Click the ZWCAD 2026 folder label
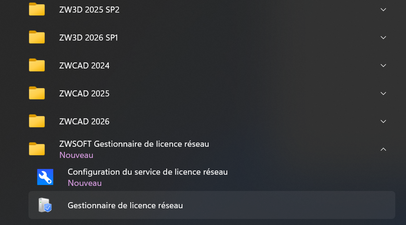 pyautogui.click(x=84, y=122)
